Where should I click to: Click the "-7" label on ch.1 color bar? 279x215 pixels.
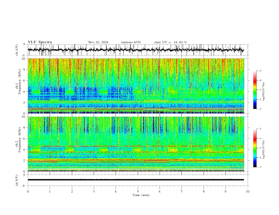coord(260,109)
